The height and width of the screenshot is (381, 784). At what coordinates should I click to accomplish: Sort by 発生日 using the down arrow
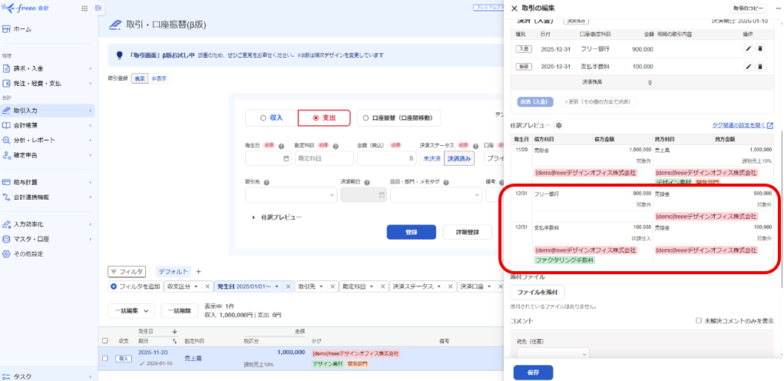174,331
